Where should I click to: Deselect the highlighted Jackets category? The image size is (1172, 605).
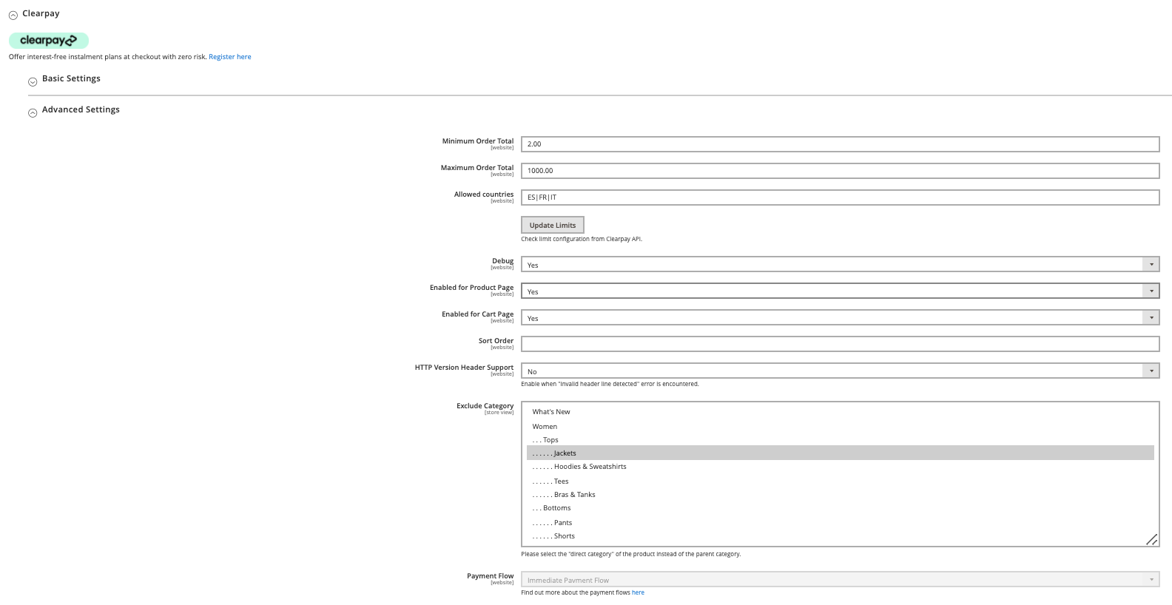840,453
